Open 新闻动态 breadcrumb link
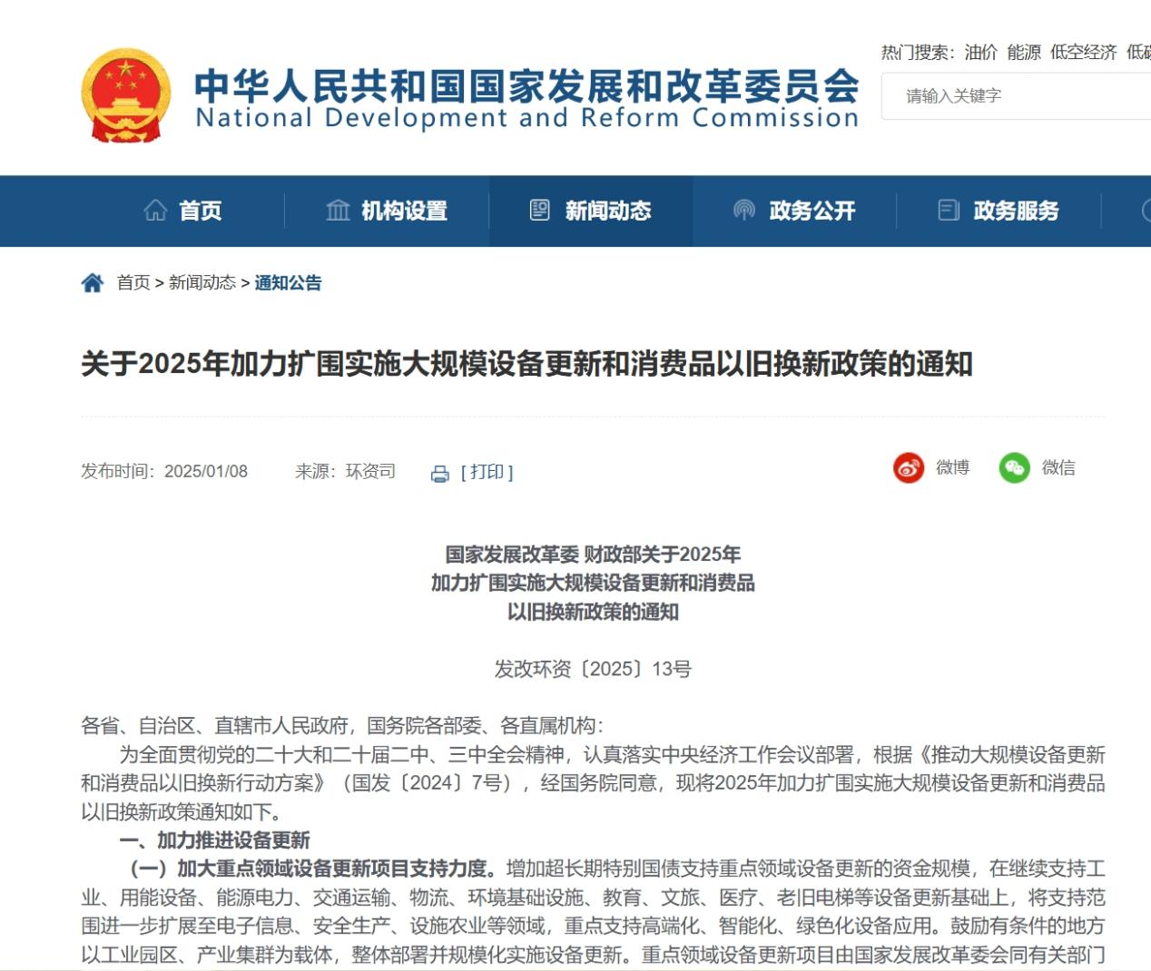 [202, 283]
